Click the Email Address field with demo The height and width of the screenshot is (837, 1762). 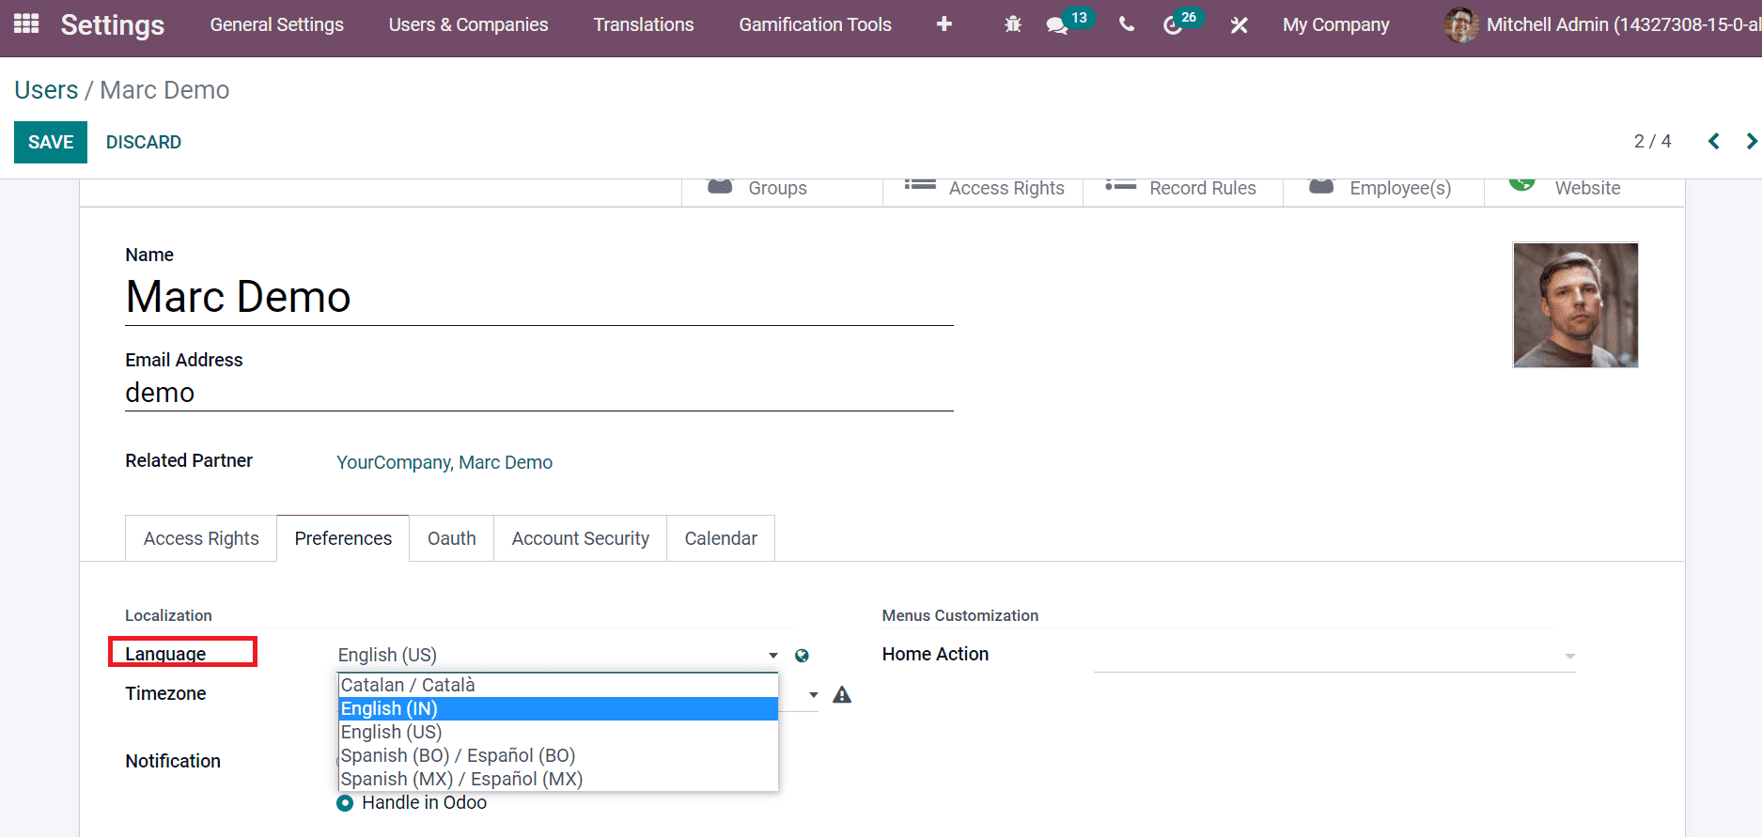click(x=539, y=393)
